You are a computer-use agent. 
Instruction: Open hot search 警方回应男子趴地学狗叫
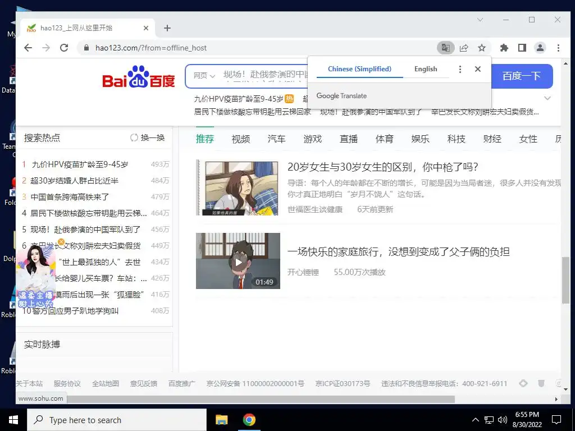[75, 311]
